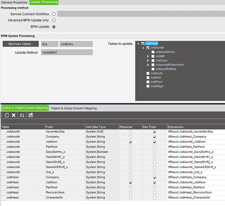
Task: Uncheck the JobAsmbl table checkbox
Action: point(148,48)
